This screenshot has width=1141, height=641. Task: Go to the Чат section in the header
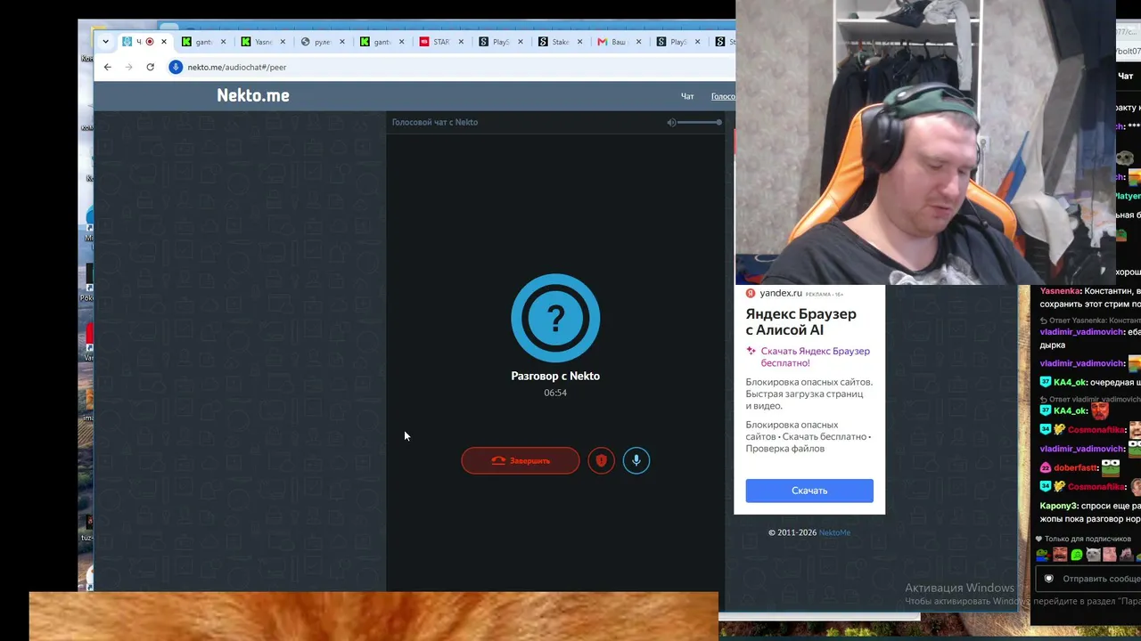coord(687,96)
